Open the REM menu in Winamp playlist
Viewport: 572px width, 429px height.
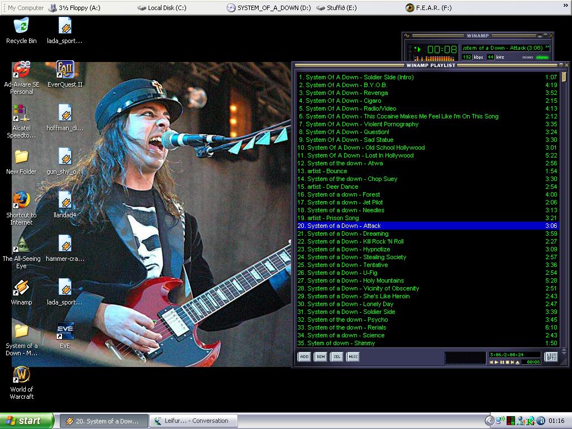tap(321, 357)
